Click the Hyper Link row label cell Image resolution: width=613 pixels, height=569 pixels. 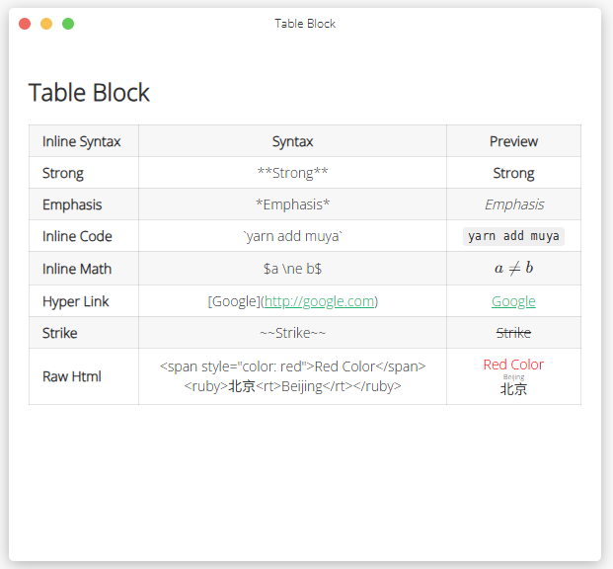(84, 301)
